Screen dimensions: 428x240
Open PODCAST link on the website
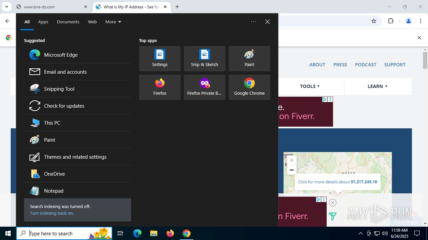(x=365, y=65)
